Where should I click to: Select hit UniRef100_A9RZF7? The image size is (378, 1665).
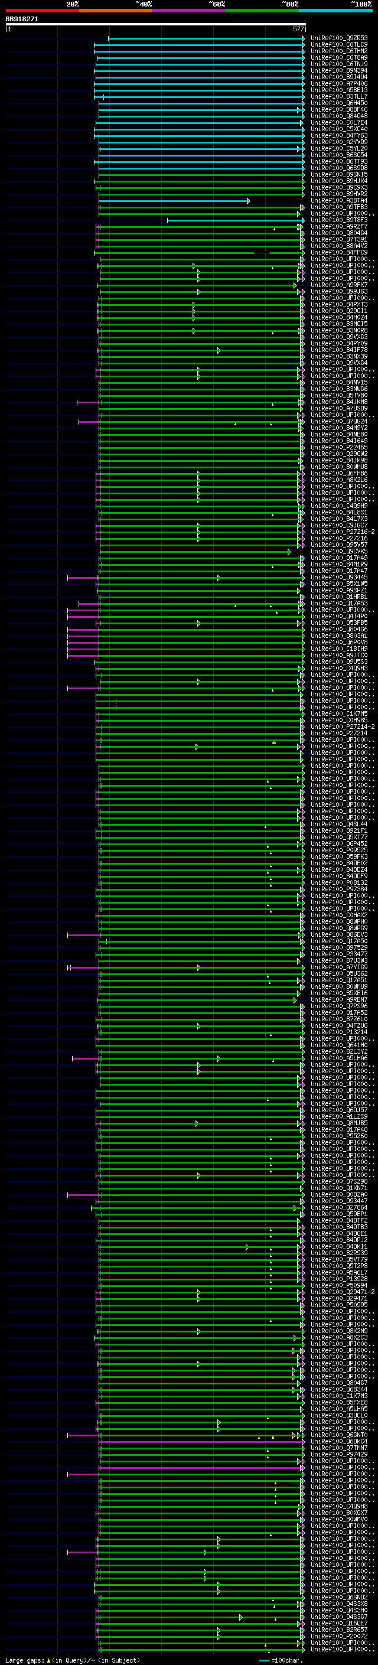click(x=339, y=226)
